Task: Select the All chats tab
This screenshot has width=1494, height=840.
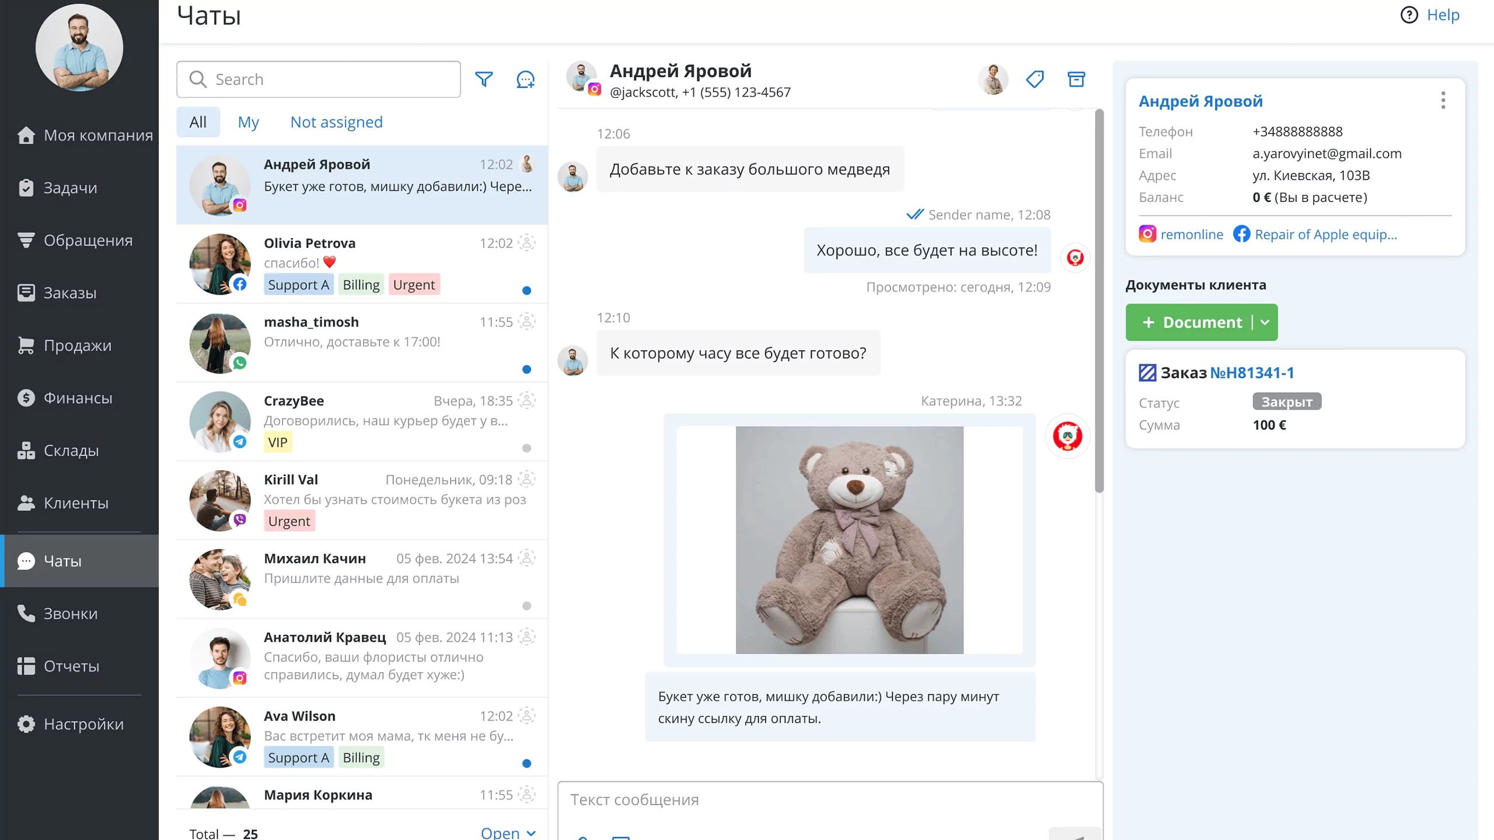Action: coord(198,122)
